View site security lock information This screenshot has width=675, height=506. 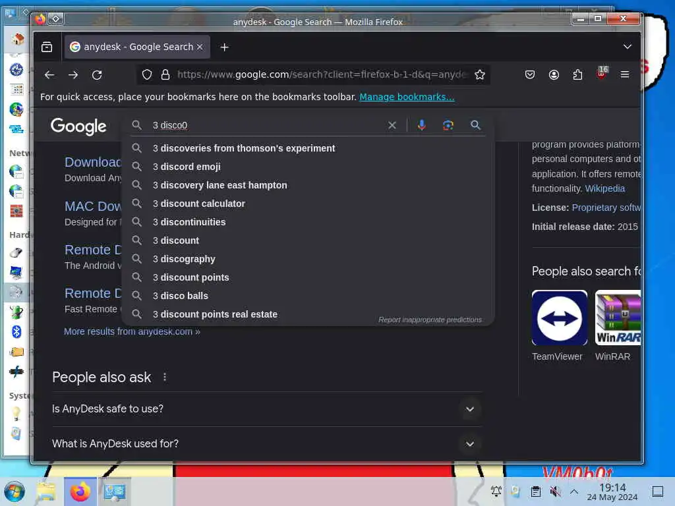pos(165,75)
